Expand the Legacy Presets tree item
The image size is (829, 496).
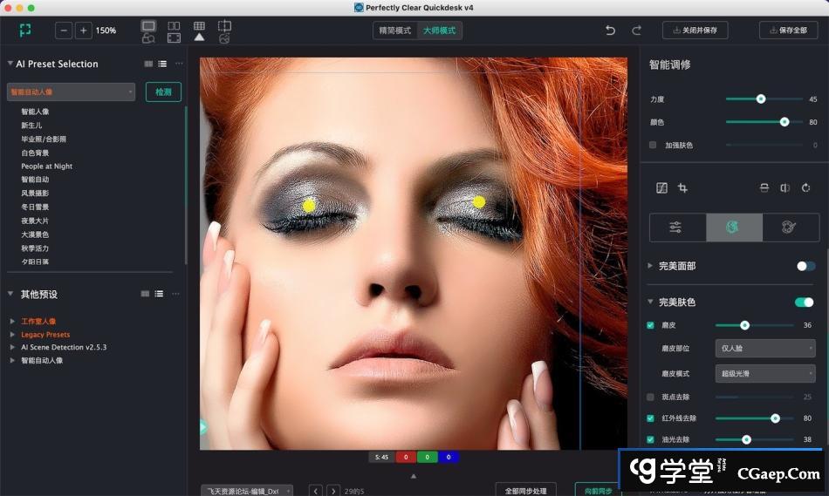(12, 335)
